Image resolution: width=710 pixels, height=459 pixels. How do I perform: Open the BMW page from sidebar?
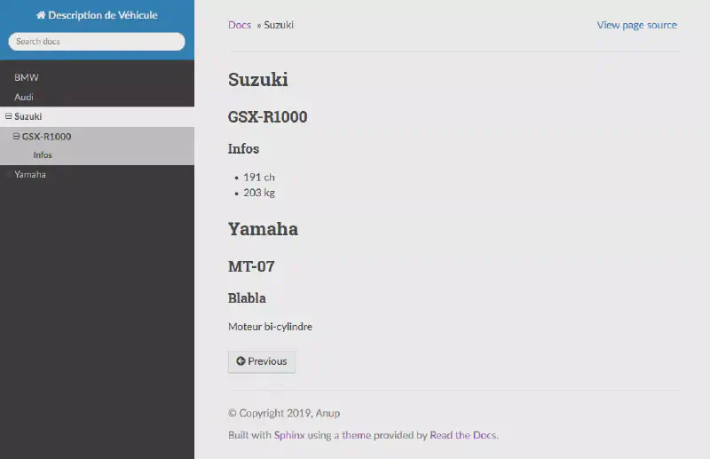point(27,77)
